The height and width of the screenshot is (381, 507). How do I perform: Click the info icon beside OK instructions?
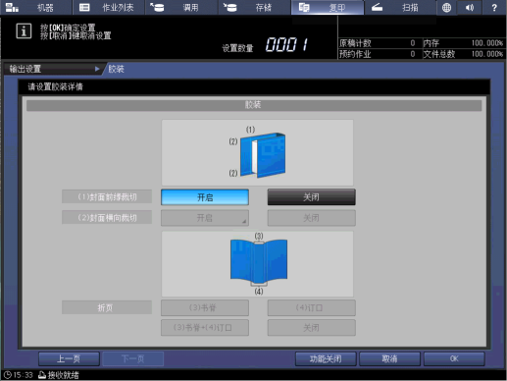click(24, 31)
